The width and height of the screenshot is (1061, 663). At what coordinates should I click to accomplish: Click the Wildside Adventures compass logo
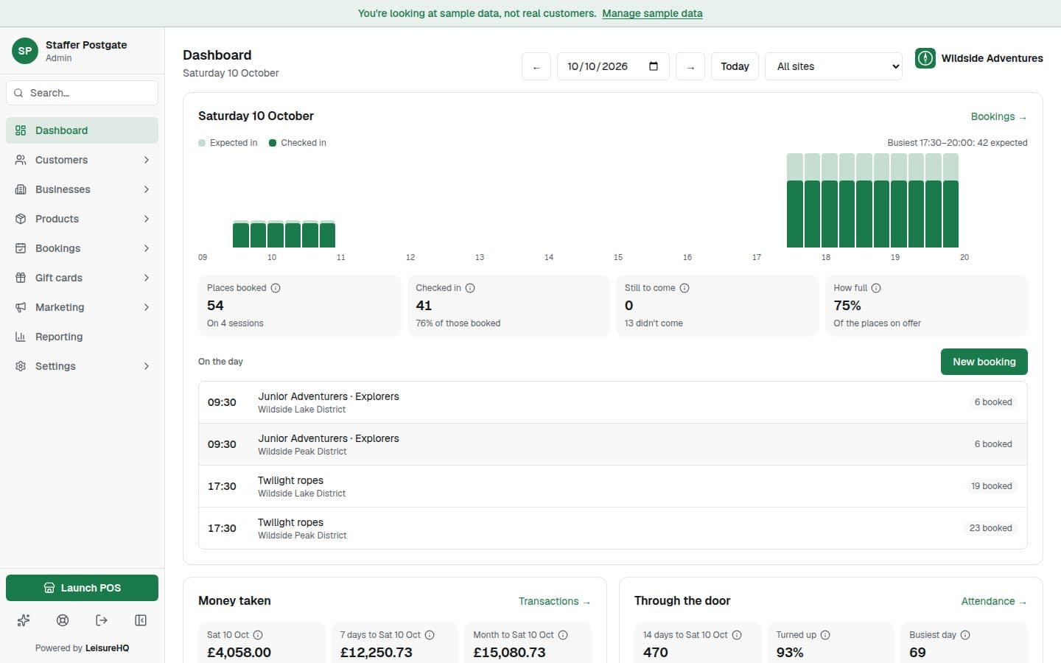pos(925,58)
